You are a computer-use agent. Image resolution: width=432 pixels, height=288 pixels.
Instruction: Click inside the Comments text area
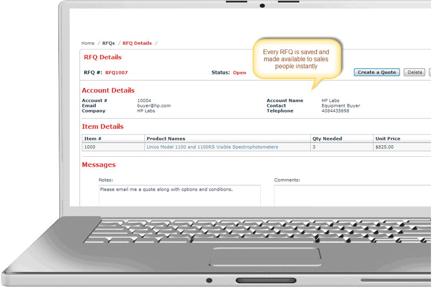click(x=353, y=195)
